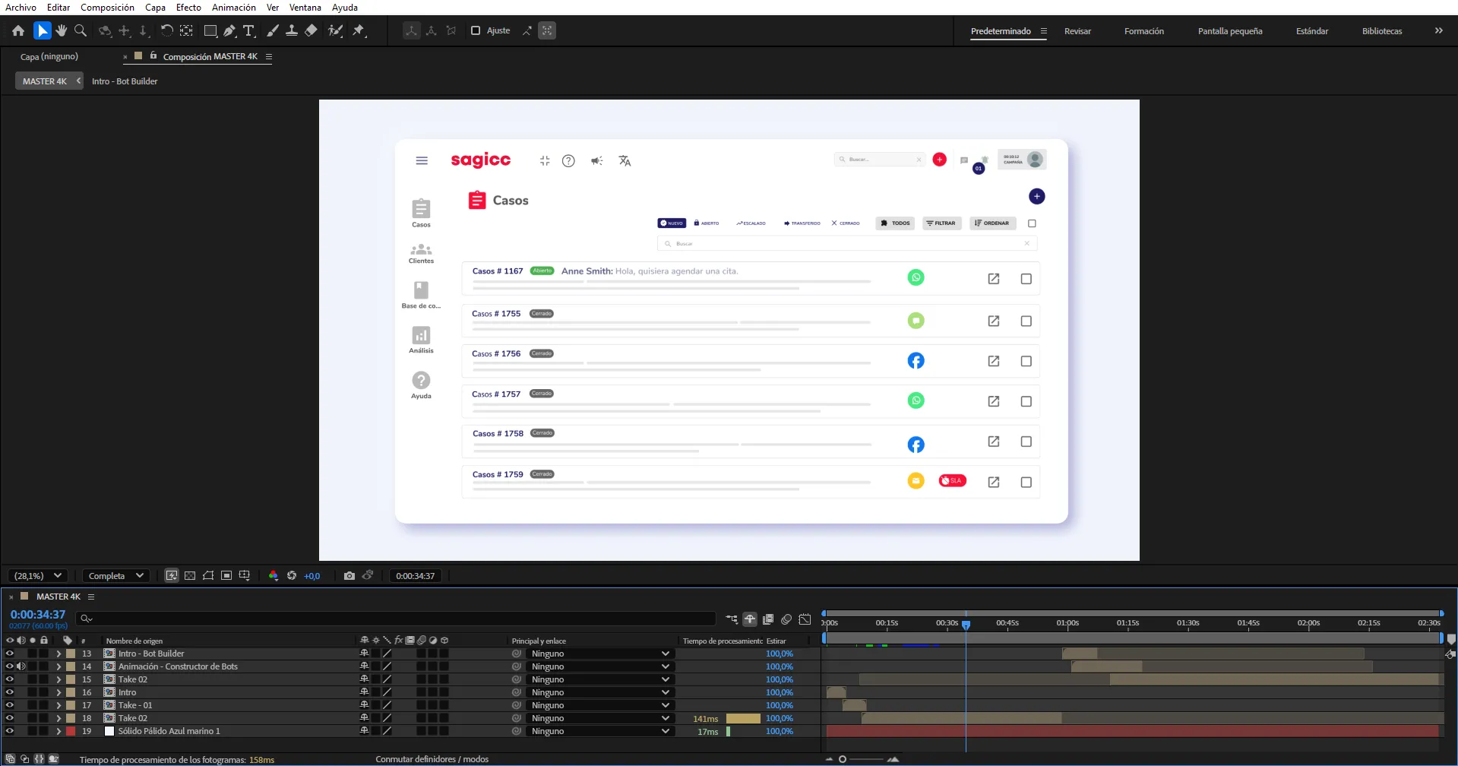Open grid and guide options icon
Screen dimensions: 1458x766
coord(245,576)
